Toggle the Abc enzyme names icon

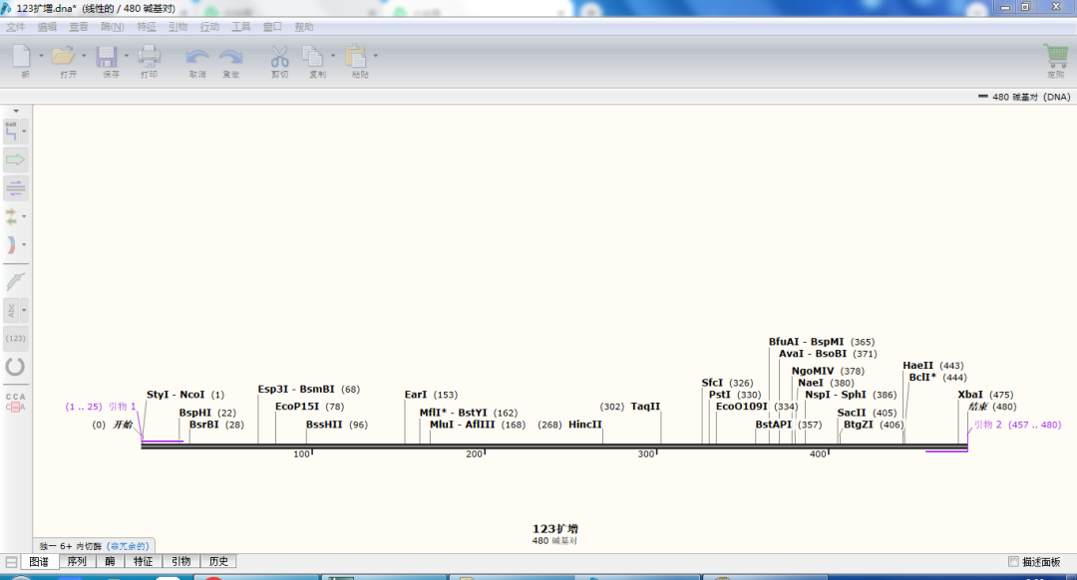coord(11,310)
